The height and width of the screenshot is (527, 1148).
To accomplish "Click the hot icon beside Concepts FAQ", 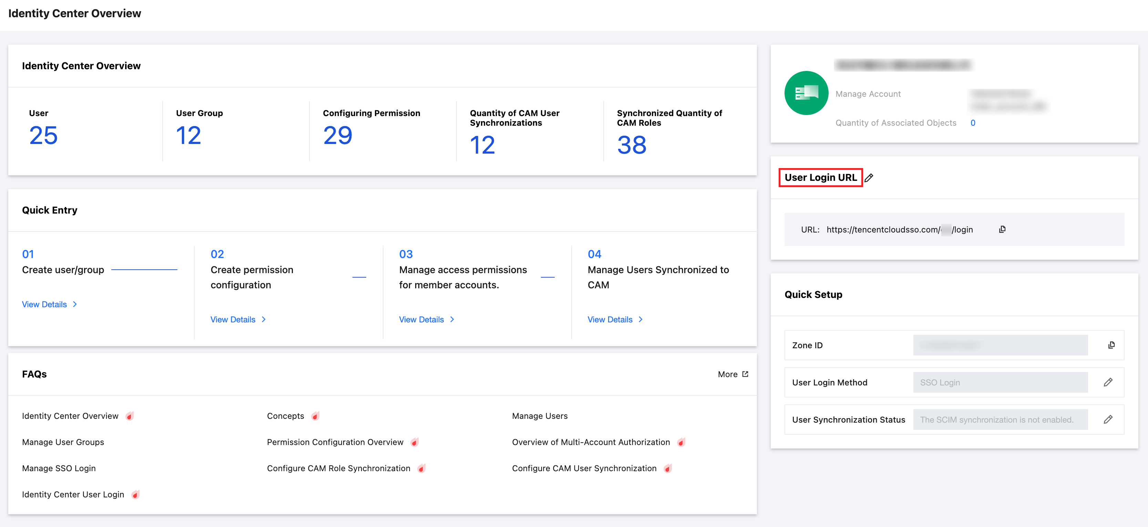I will coord(315,416).
